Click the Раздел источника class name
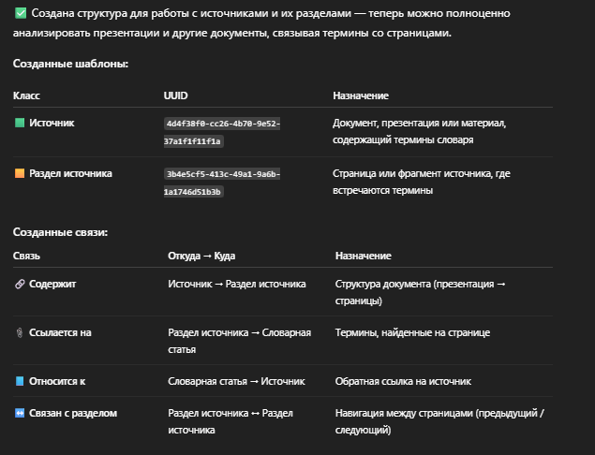 (x=70, y=173)
